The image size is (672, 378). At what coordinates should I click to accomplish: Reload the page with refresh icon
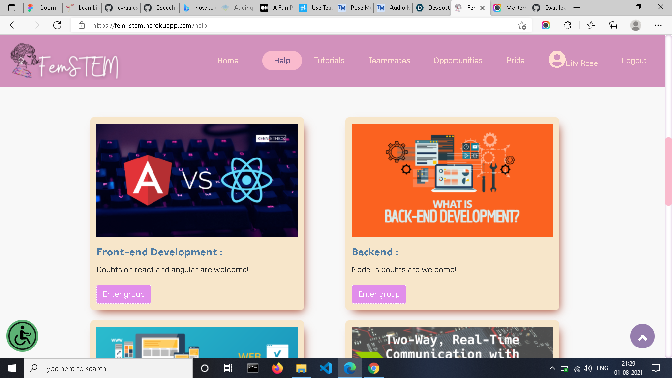[x=57, y=25]
